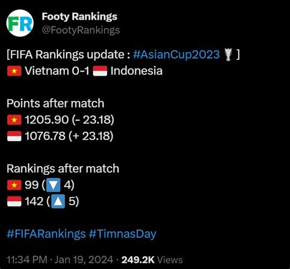Click the Vietnam flag next to 1205.90 points
Screen dimensions: 290x269
point(14,120)
